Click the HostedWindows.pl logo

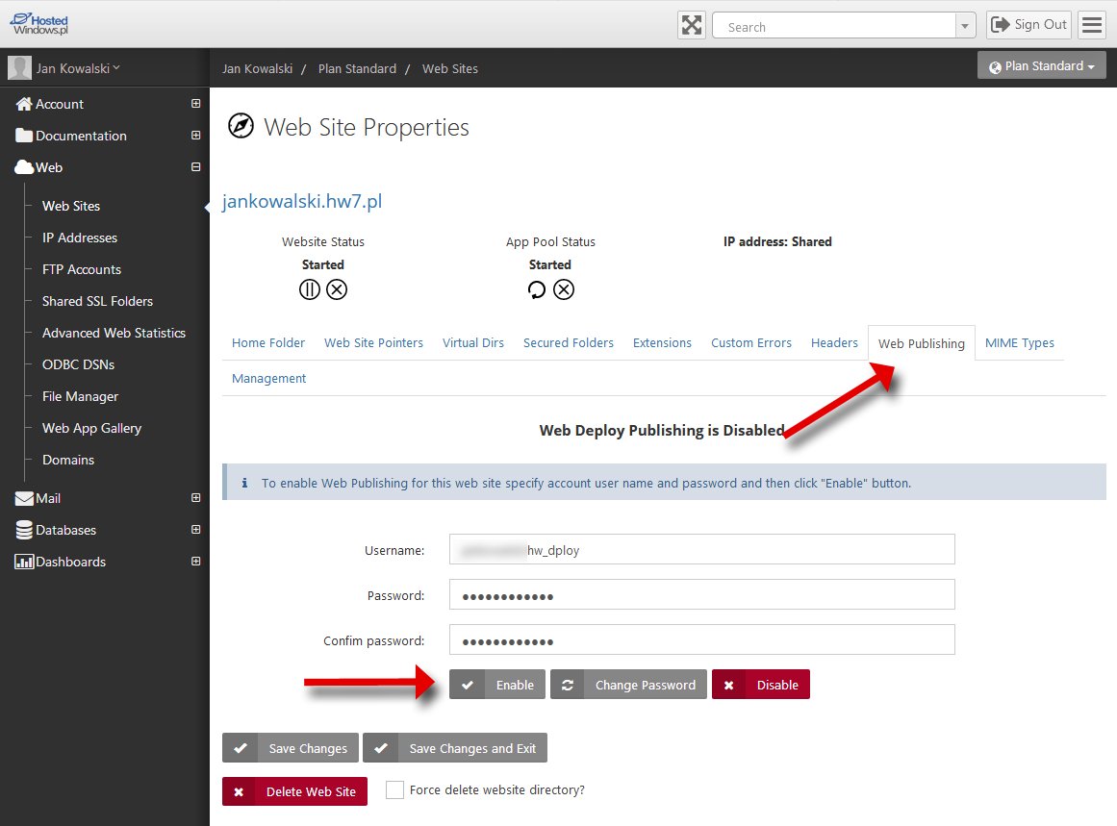39,24
